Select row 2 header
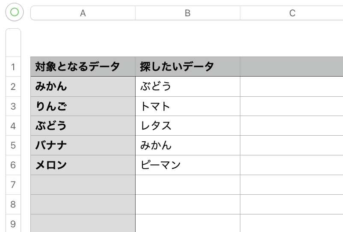Viewport: 343px width, 232px height. click(13, 86)
